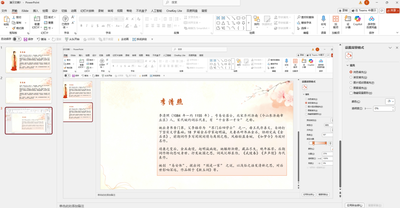Screen dimensions: 400x208
Task: Click the Cut scissors icon
Action: click(x=14, y=17)
